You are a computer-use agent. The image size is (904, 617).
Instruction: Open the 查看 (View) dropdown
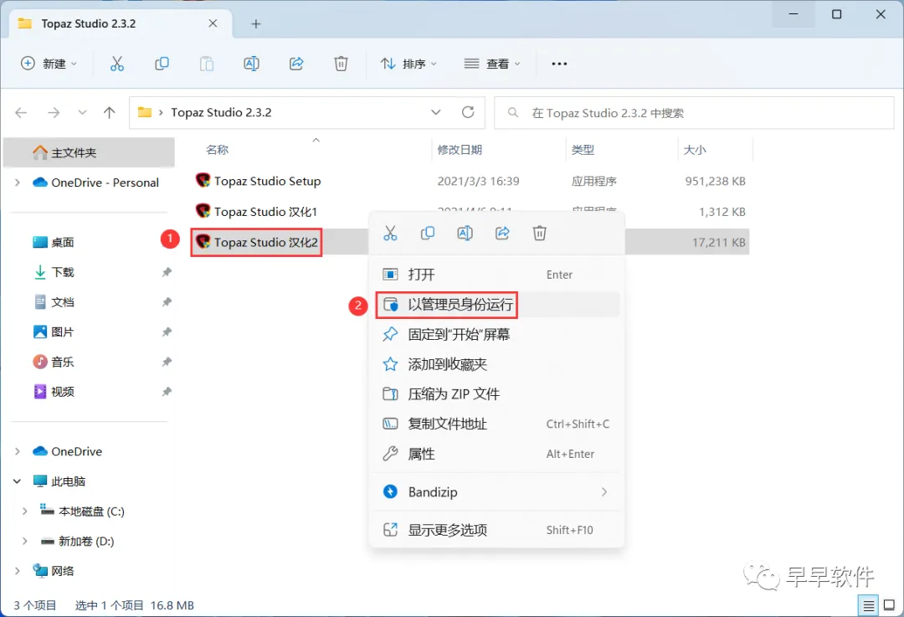tap(492, 64)
